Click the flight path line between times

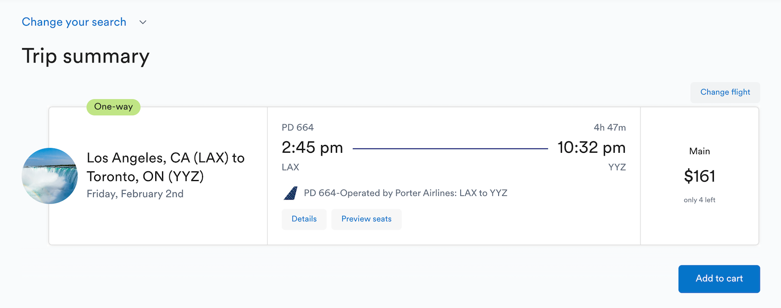[x=450, y=148]
